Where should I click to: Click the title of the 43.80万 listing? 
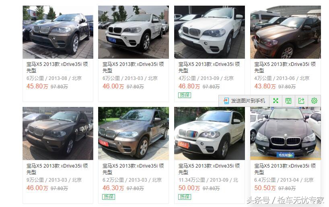pos(285,67)
